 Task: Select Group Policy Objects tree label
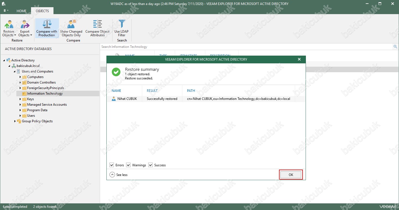(x=37, y=121)
